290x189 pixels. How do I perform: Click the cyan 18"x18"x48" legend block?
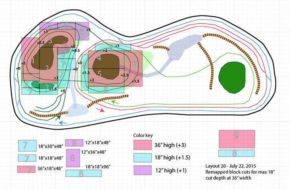click(26, 158)
